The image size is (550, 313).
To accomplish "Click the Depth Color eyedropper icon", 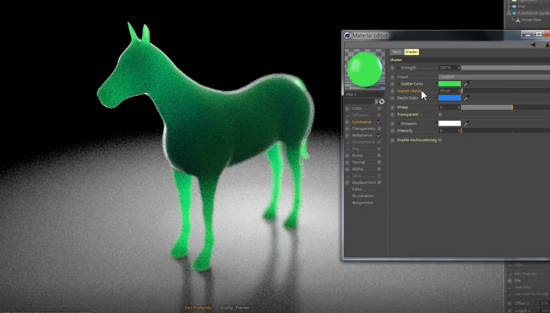I will [466, 98].
